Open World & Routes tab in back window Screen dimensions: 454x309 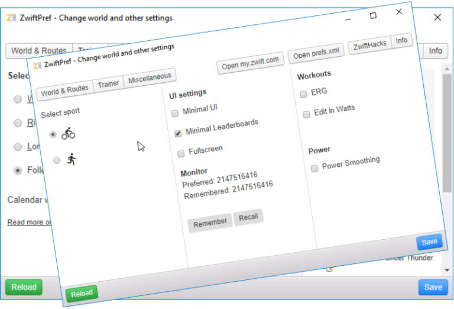39,51
